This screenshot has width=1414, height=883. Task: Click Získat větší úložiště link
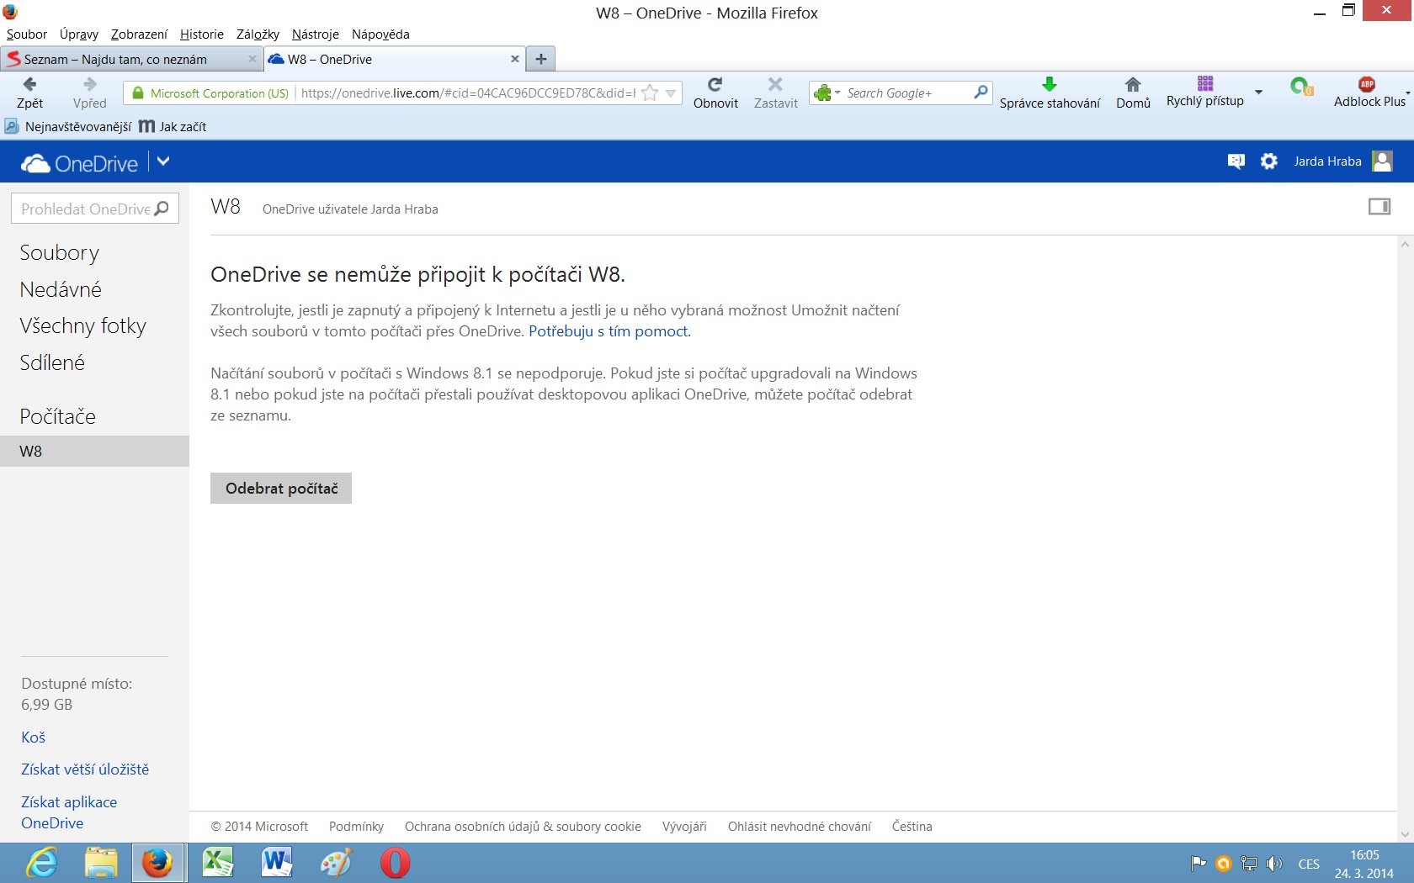point(85,769)
